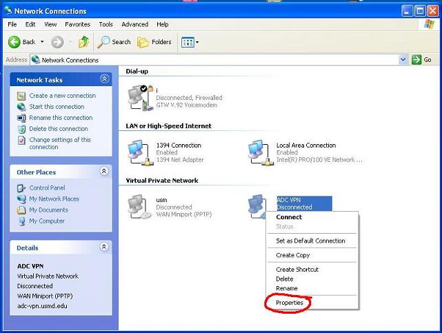
Task: Click the Network Connections title bar icon
Action: pyautogui.click(x=8, y=11)
